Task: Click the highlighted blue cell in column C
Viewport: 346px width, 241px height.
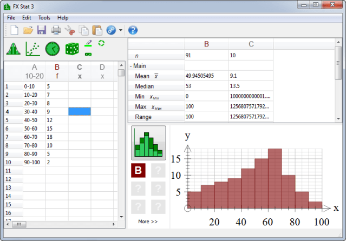Action: (79, 111)
